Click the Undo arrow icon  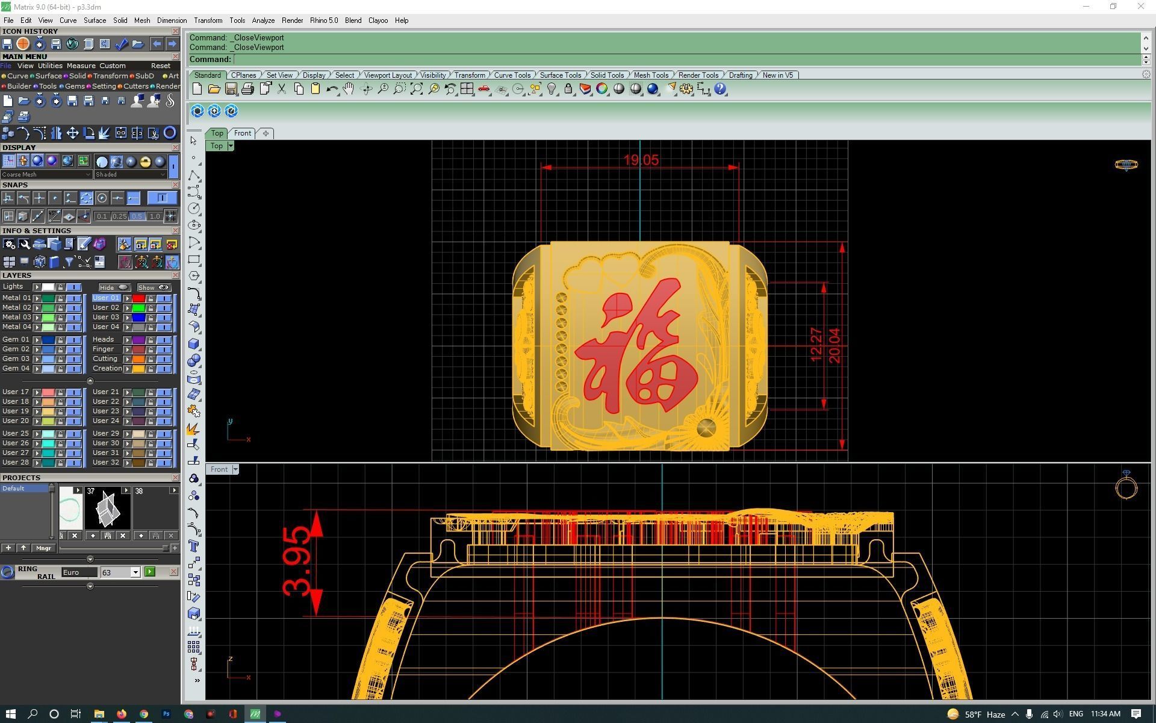332,89
